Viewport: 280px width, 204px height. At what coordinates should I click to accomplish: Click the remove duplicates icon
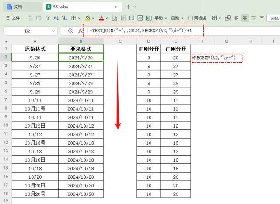tap(227, 18)
